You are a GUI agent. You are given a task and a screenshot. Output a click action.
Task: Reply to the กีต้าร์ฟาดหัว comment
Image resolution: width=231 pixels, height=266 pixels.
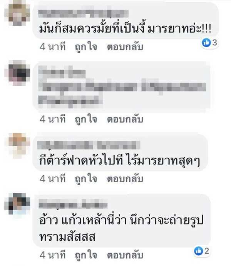(125, 179)
